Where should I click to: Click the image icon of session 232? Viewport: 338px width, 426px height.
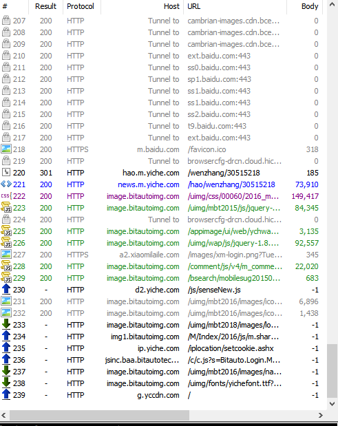tap(6, 312)
